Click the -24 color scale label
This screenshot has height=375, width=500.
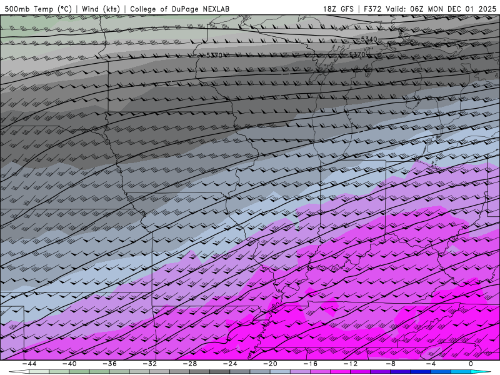230,364
